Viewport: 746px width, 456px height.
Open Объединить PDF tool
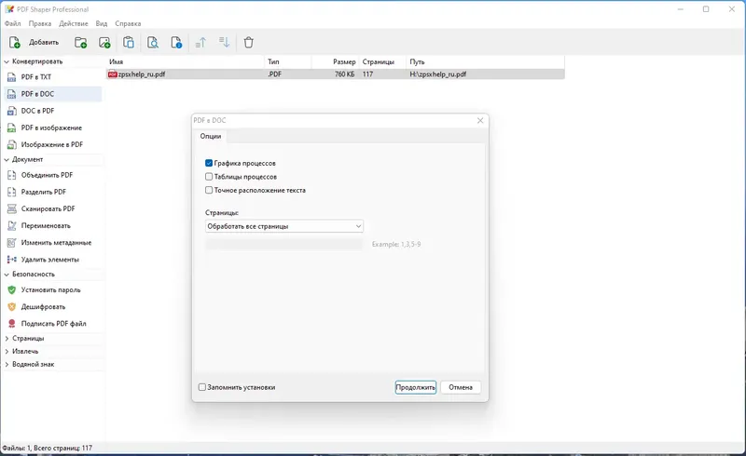pos(52,175)
